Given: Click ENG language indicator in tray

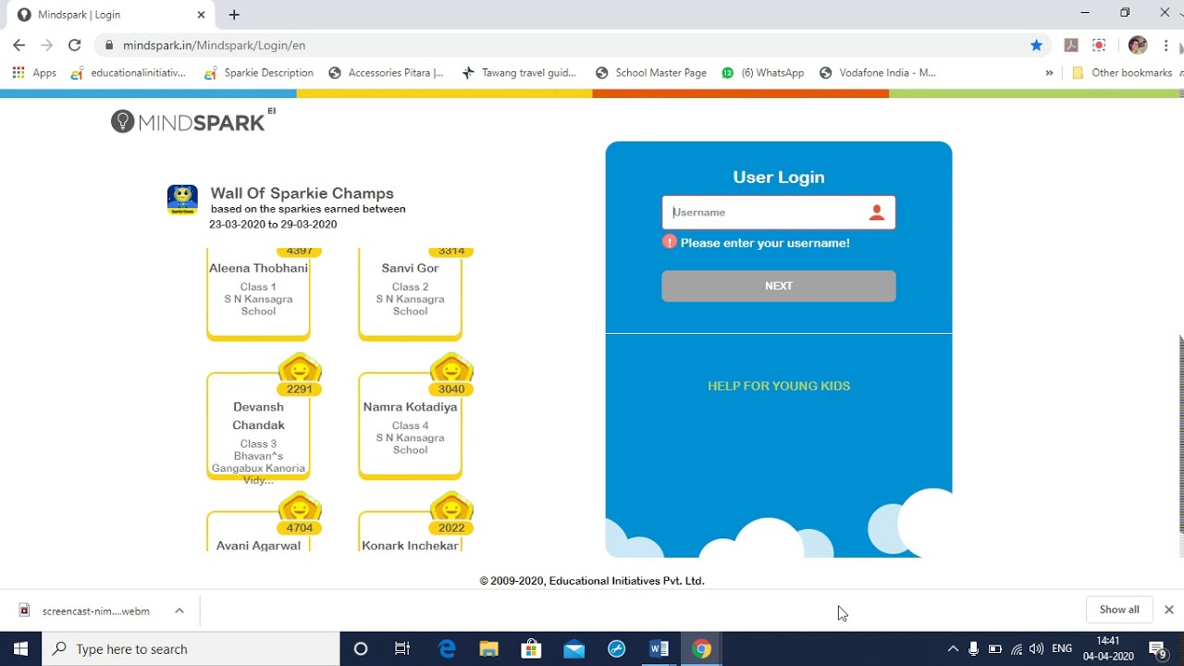Looking at the screenshot, I should point(1062,648).
